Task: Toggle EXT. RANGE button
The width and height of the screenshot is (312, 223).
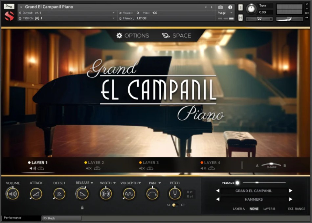Action: pyautogui.click(x=297, y=209)
